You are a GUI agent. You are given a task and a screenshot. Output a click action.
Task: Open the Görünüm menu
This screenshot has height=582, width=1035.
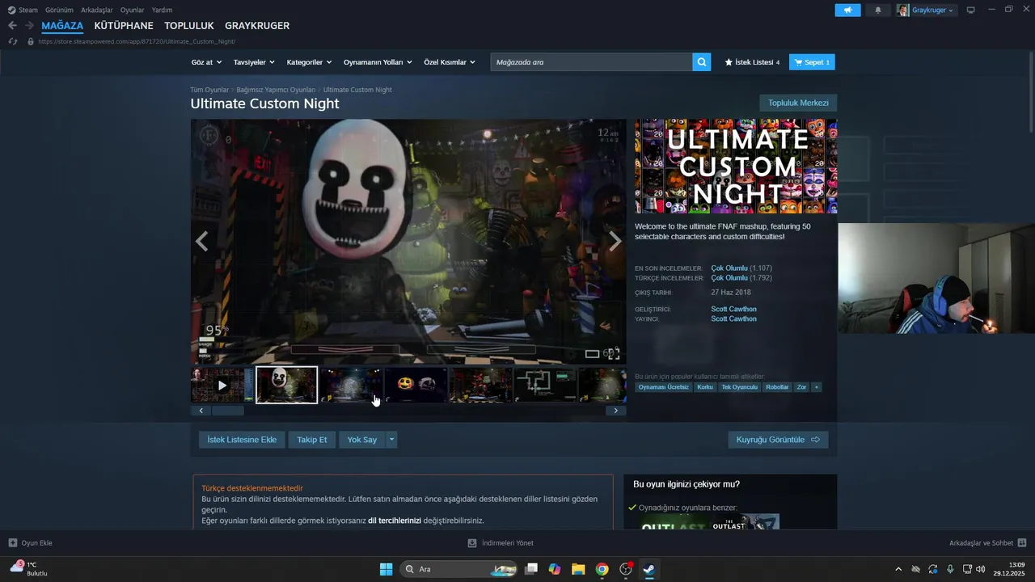pos(59,10)
